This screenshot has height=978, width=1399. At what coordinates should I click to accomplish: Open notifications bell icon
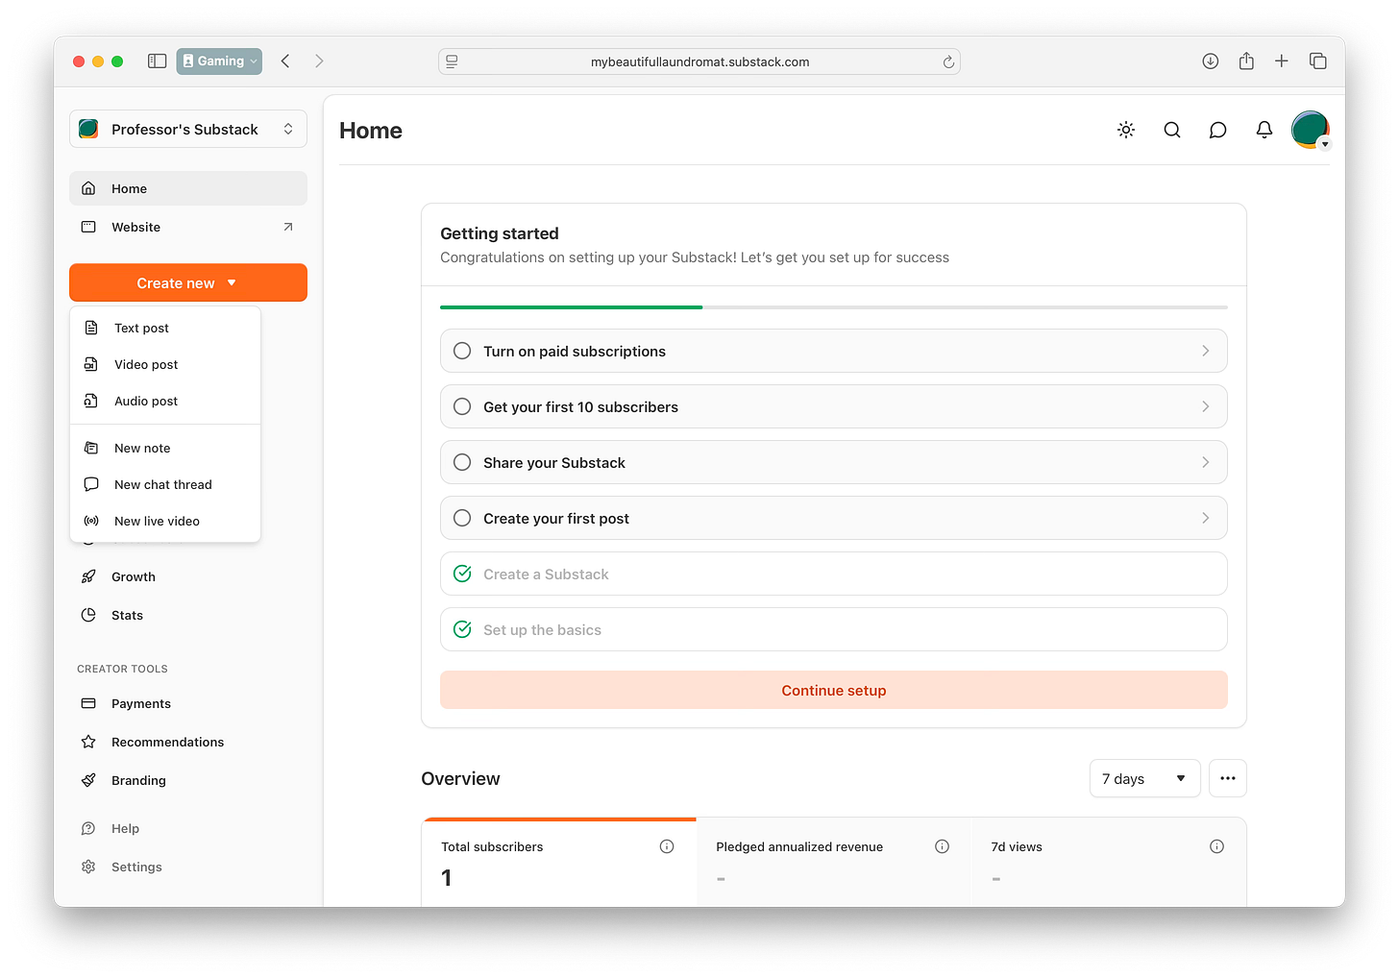point(1264,130)
